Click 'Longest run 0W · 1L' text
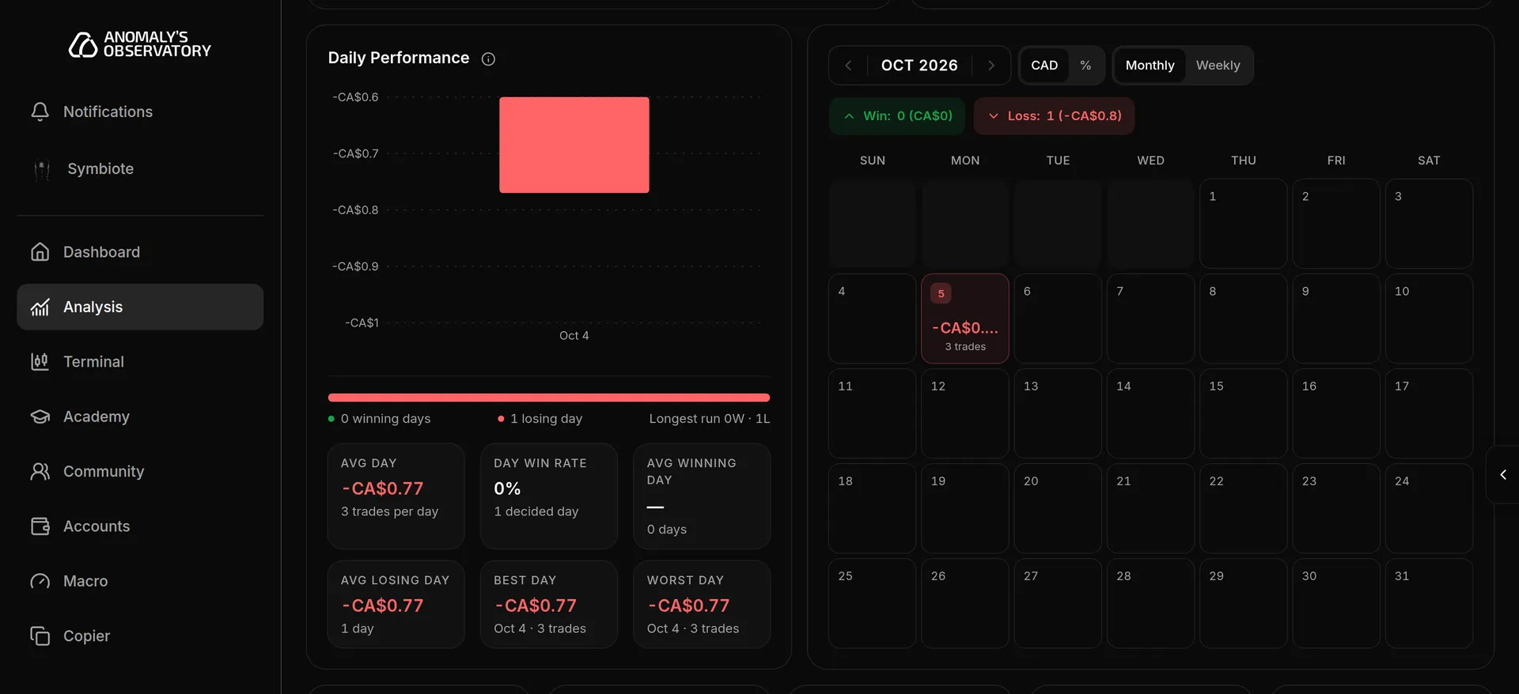 710,419
